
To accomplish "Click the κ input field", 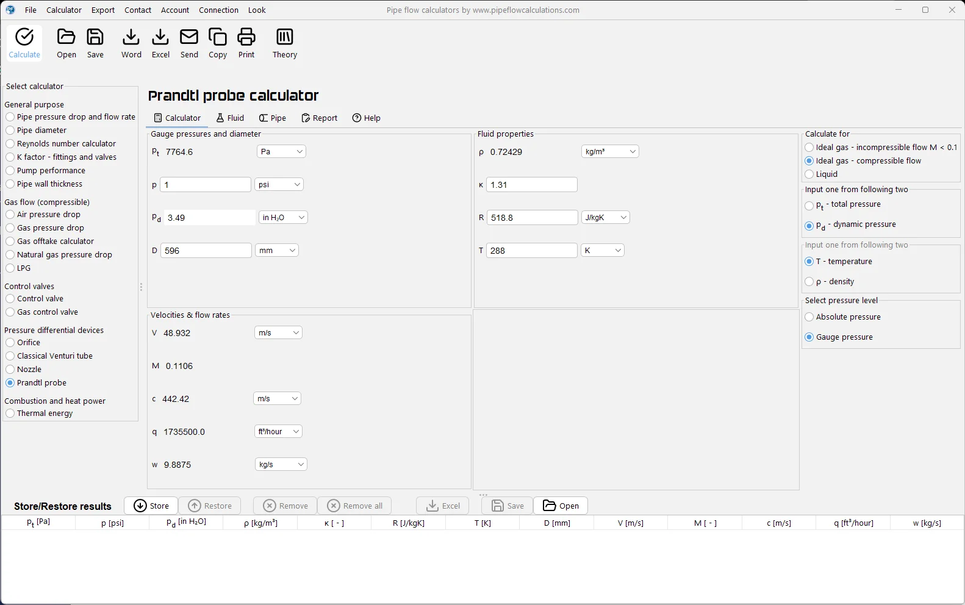I will pos(531,184).
